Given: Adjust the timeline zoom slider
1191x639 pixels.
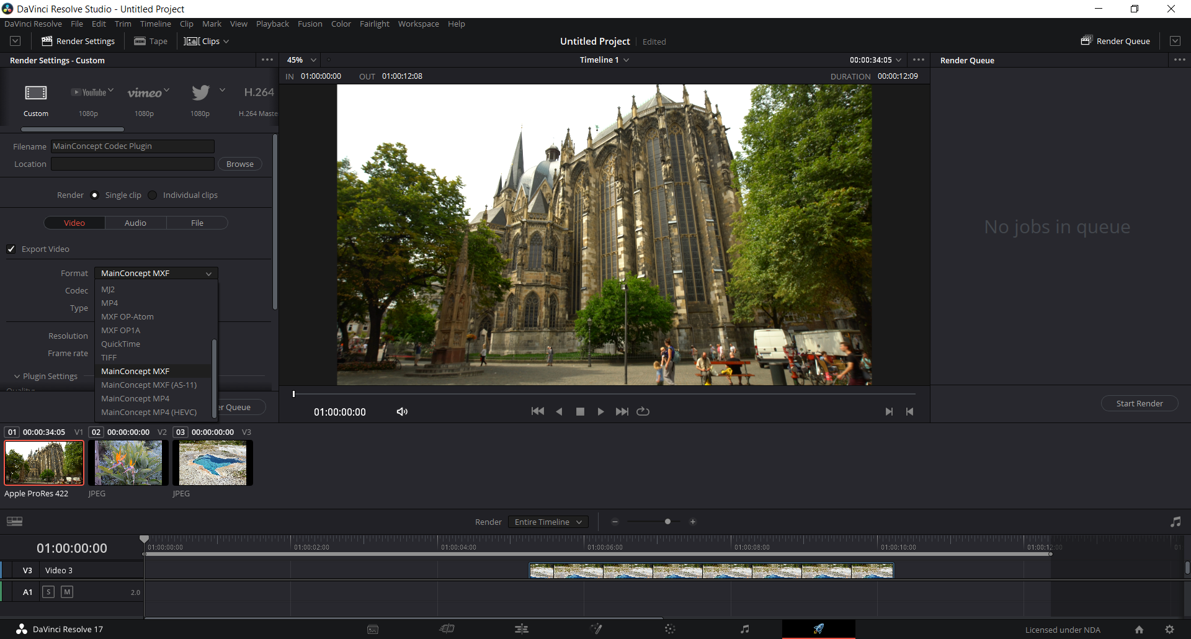Looking at the screenshot, I should pyautogui.click(x=668, y=522).
